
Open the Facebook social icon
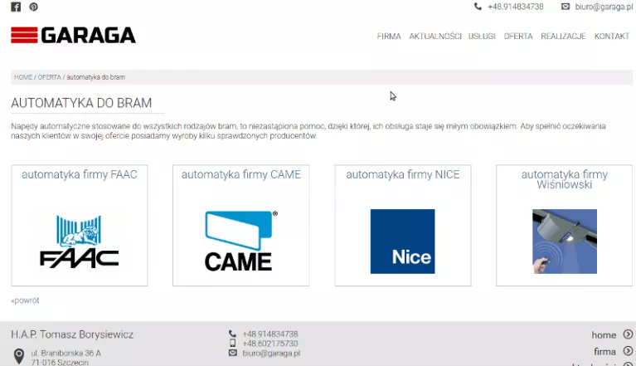pyautogui.click(x=16, y=7)
